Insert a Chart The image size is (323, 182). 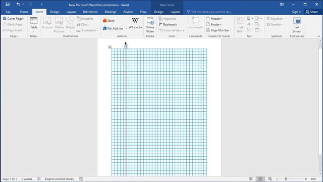click(83, 24)
